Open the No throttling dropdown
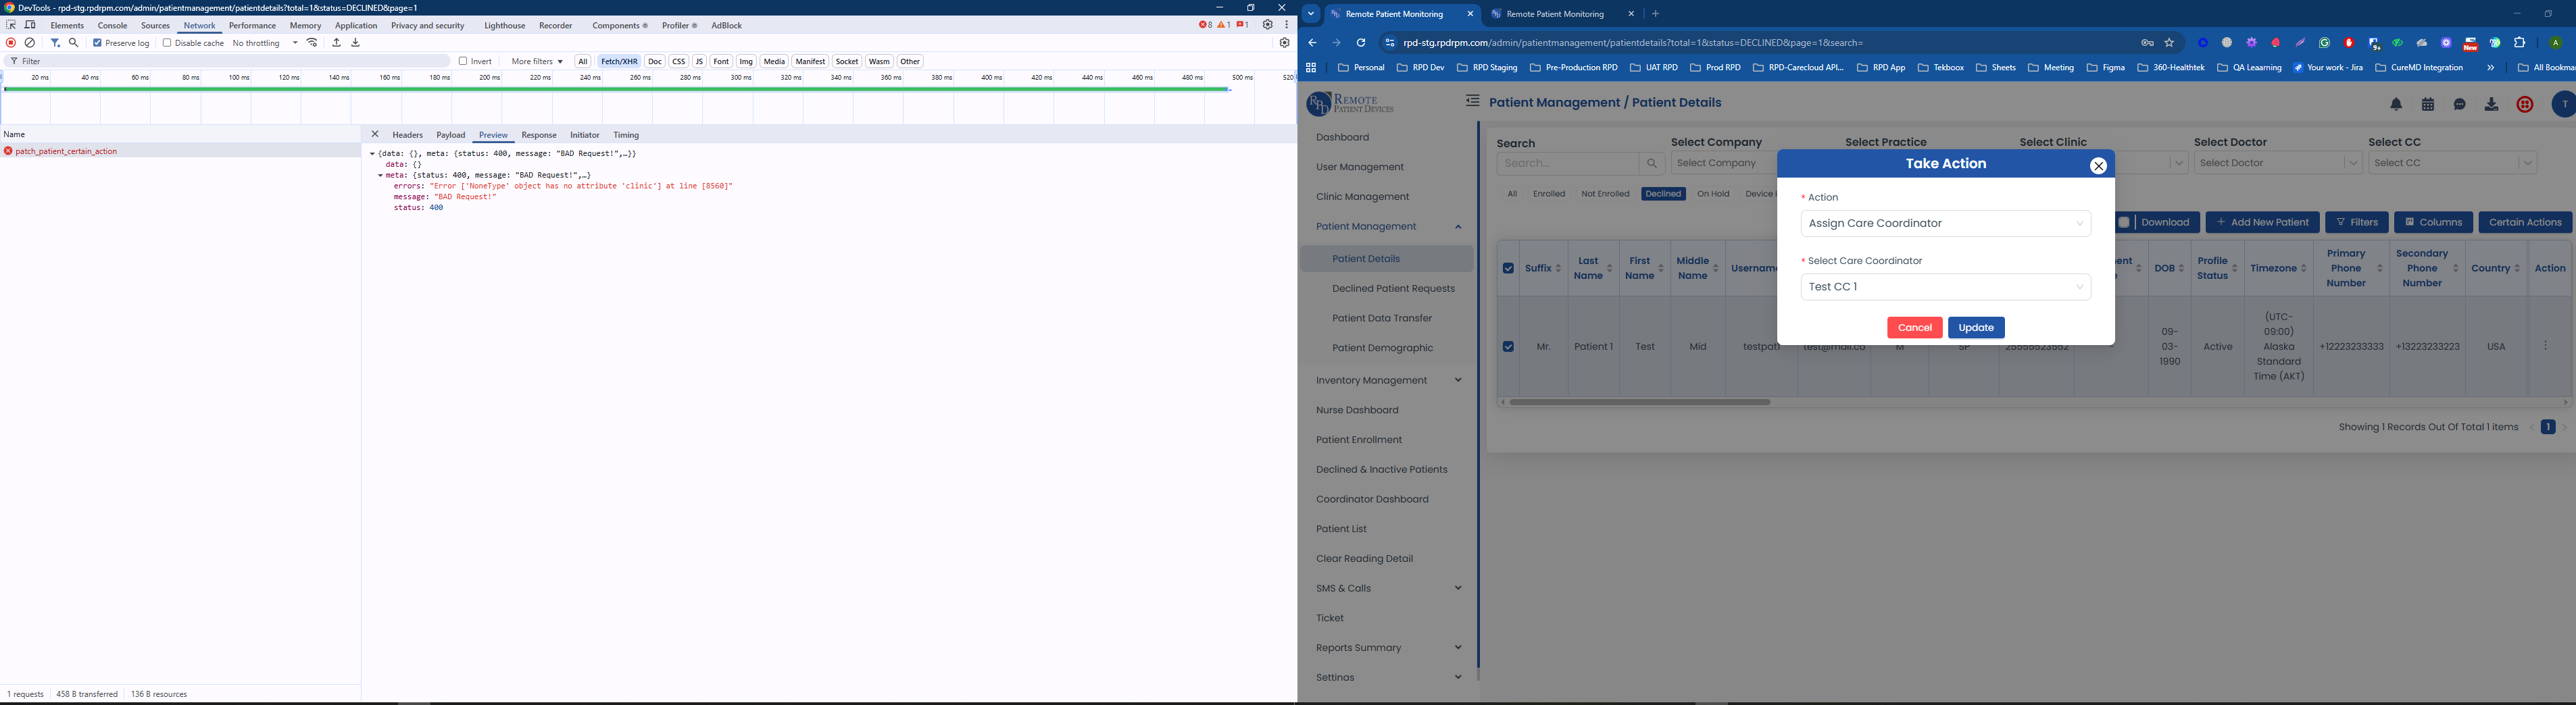Screen dimensions: 2576x705 pyautogui.click(x=265, y=43)
